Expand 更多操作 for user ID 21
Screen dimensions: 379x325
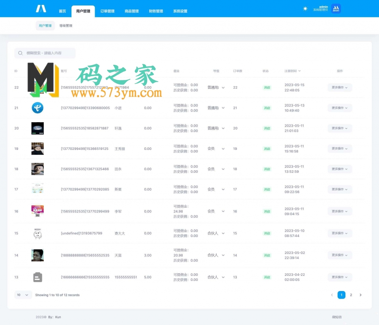click(340, 108)
